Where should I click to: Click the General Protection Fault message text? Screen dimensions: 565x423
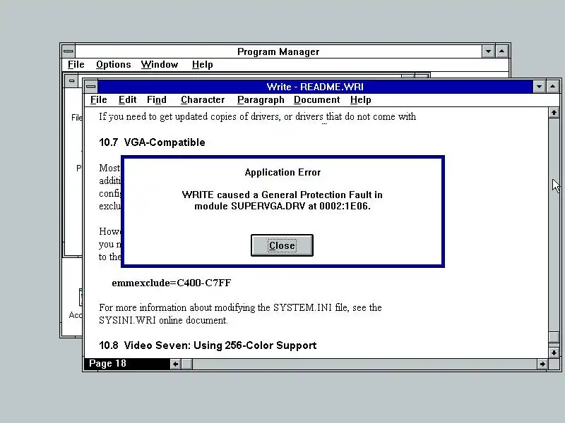coord(282,200)
